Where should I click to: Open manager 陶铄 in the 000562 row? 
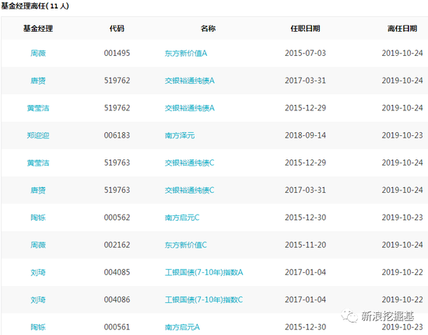coord(38,218)
